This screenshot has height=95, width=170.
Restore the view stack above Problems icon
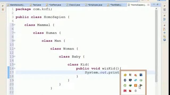point(164,25)
